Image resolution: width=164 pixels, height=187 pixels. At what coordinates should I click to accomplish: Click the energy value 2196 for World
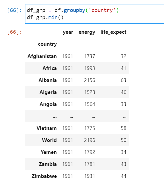[90, 140]
